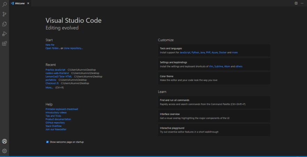Open recent project portafolio
This screenshot has height=157, width=307.
[51, 80]
